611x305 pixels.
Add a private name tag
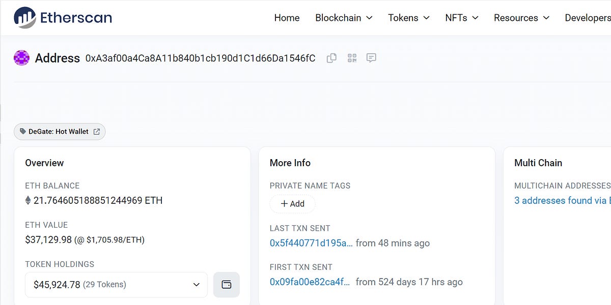tap(292, 204)
